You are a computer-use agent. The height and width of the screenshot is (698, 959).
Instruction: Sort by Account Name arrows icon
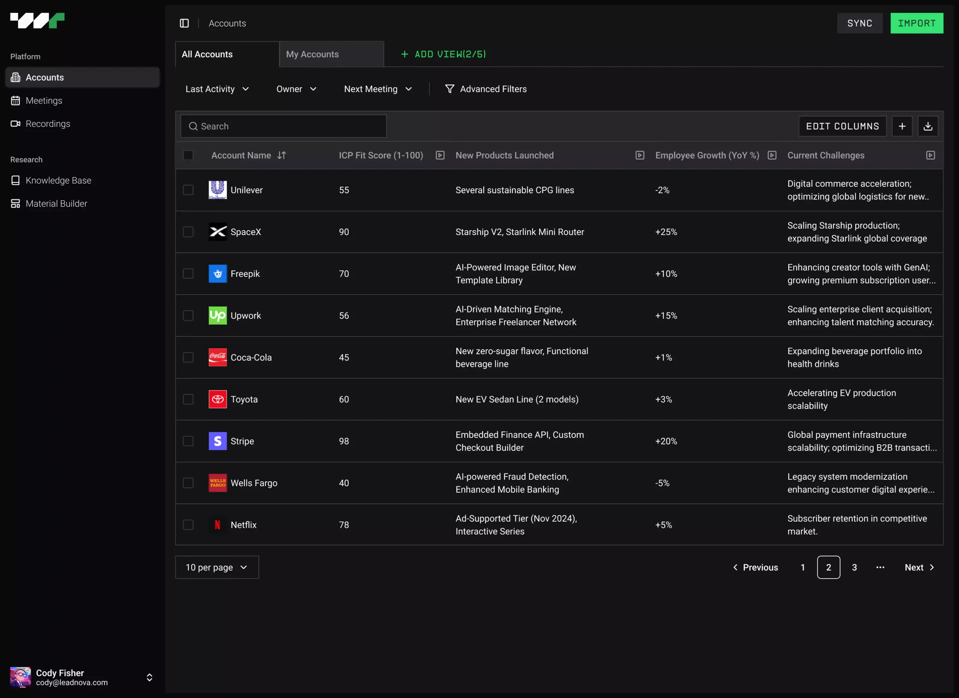pyautogui.click(x=282, y=155)
